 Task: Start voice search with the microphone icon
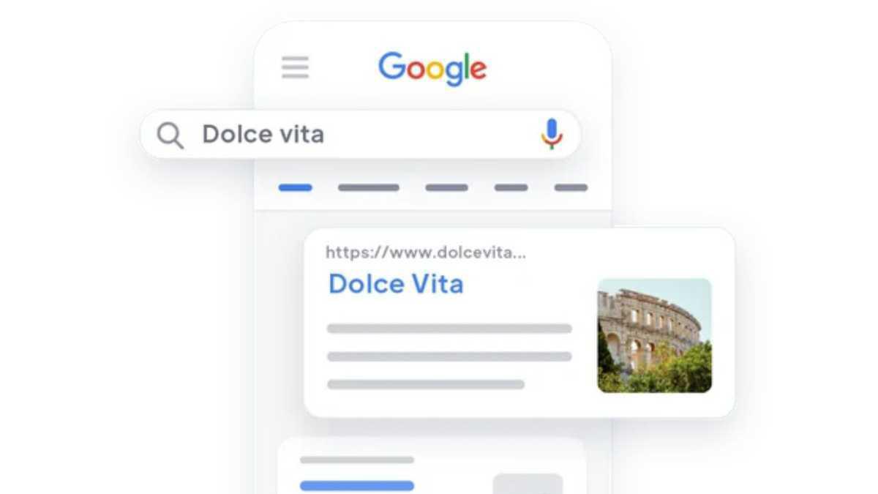click(552, 134)
